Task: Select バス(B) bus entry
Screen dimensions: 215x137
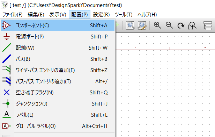Action: click(58, 59)
